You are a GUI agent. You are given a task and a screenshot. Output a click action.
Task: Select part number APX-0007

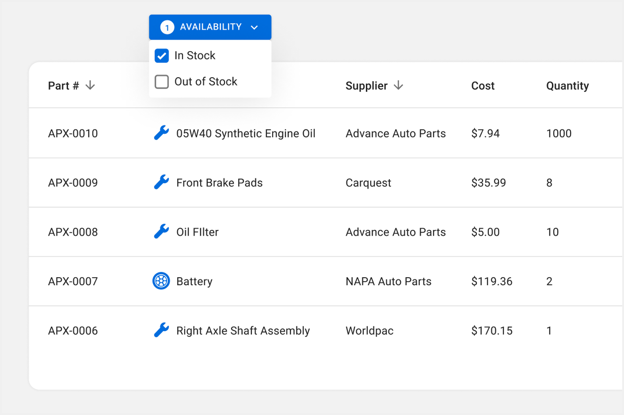point(73,281)
